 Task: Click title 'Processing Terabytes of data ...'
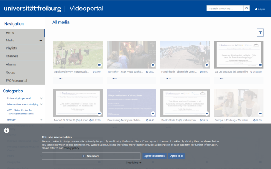pyautogui.click(x=125, y=120)
